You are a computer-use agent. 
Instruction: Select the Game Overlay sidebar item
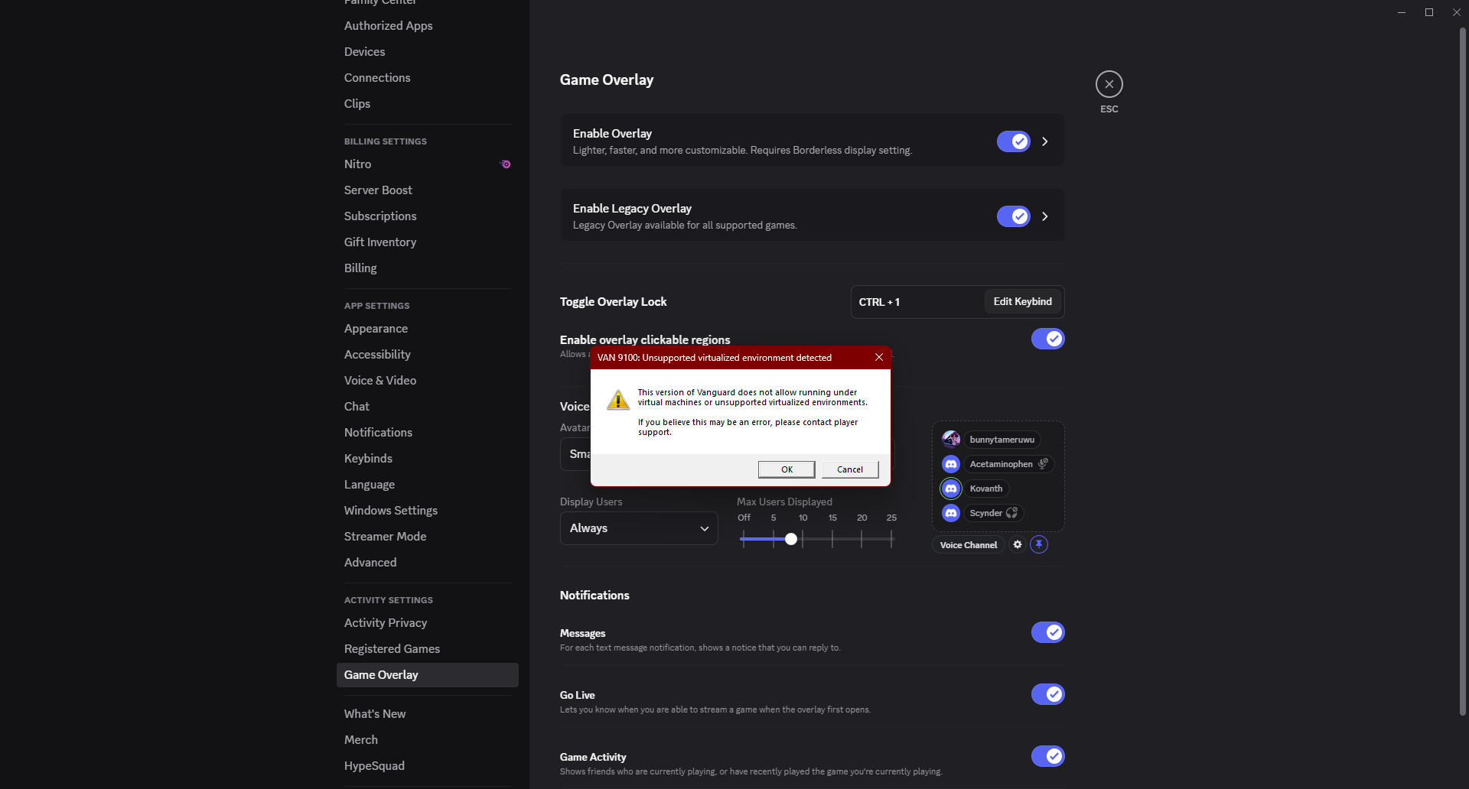click(x=428, y=675)
